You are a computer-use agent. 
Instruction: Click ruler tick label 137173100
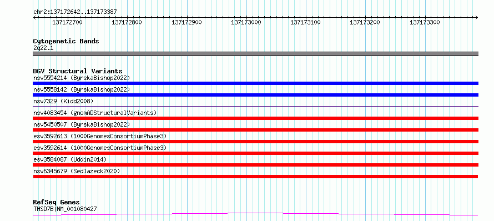pos(305,22)
